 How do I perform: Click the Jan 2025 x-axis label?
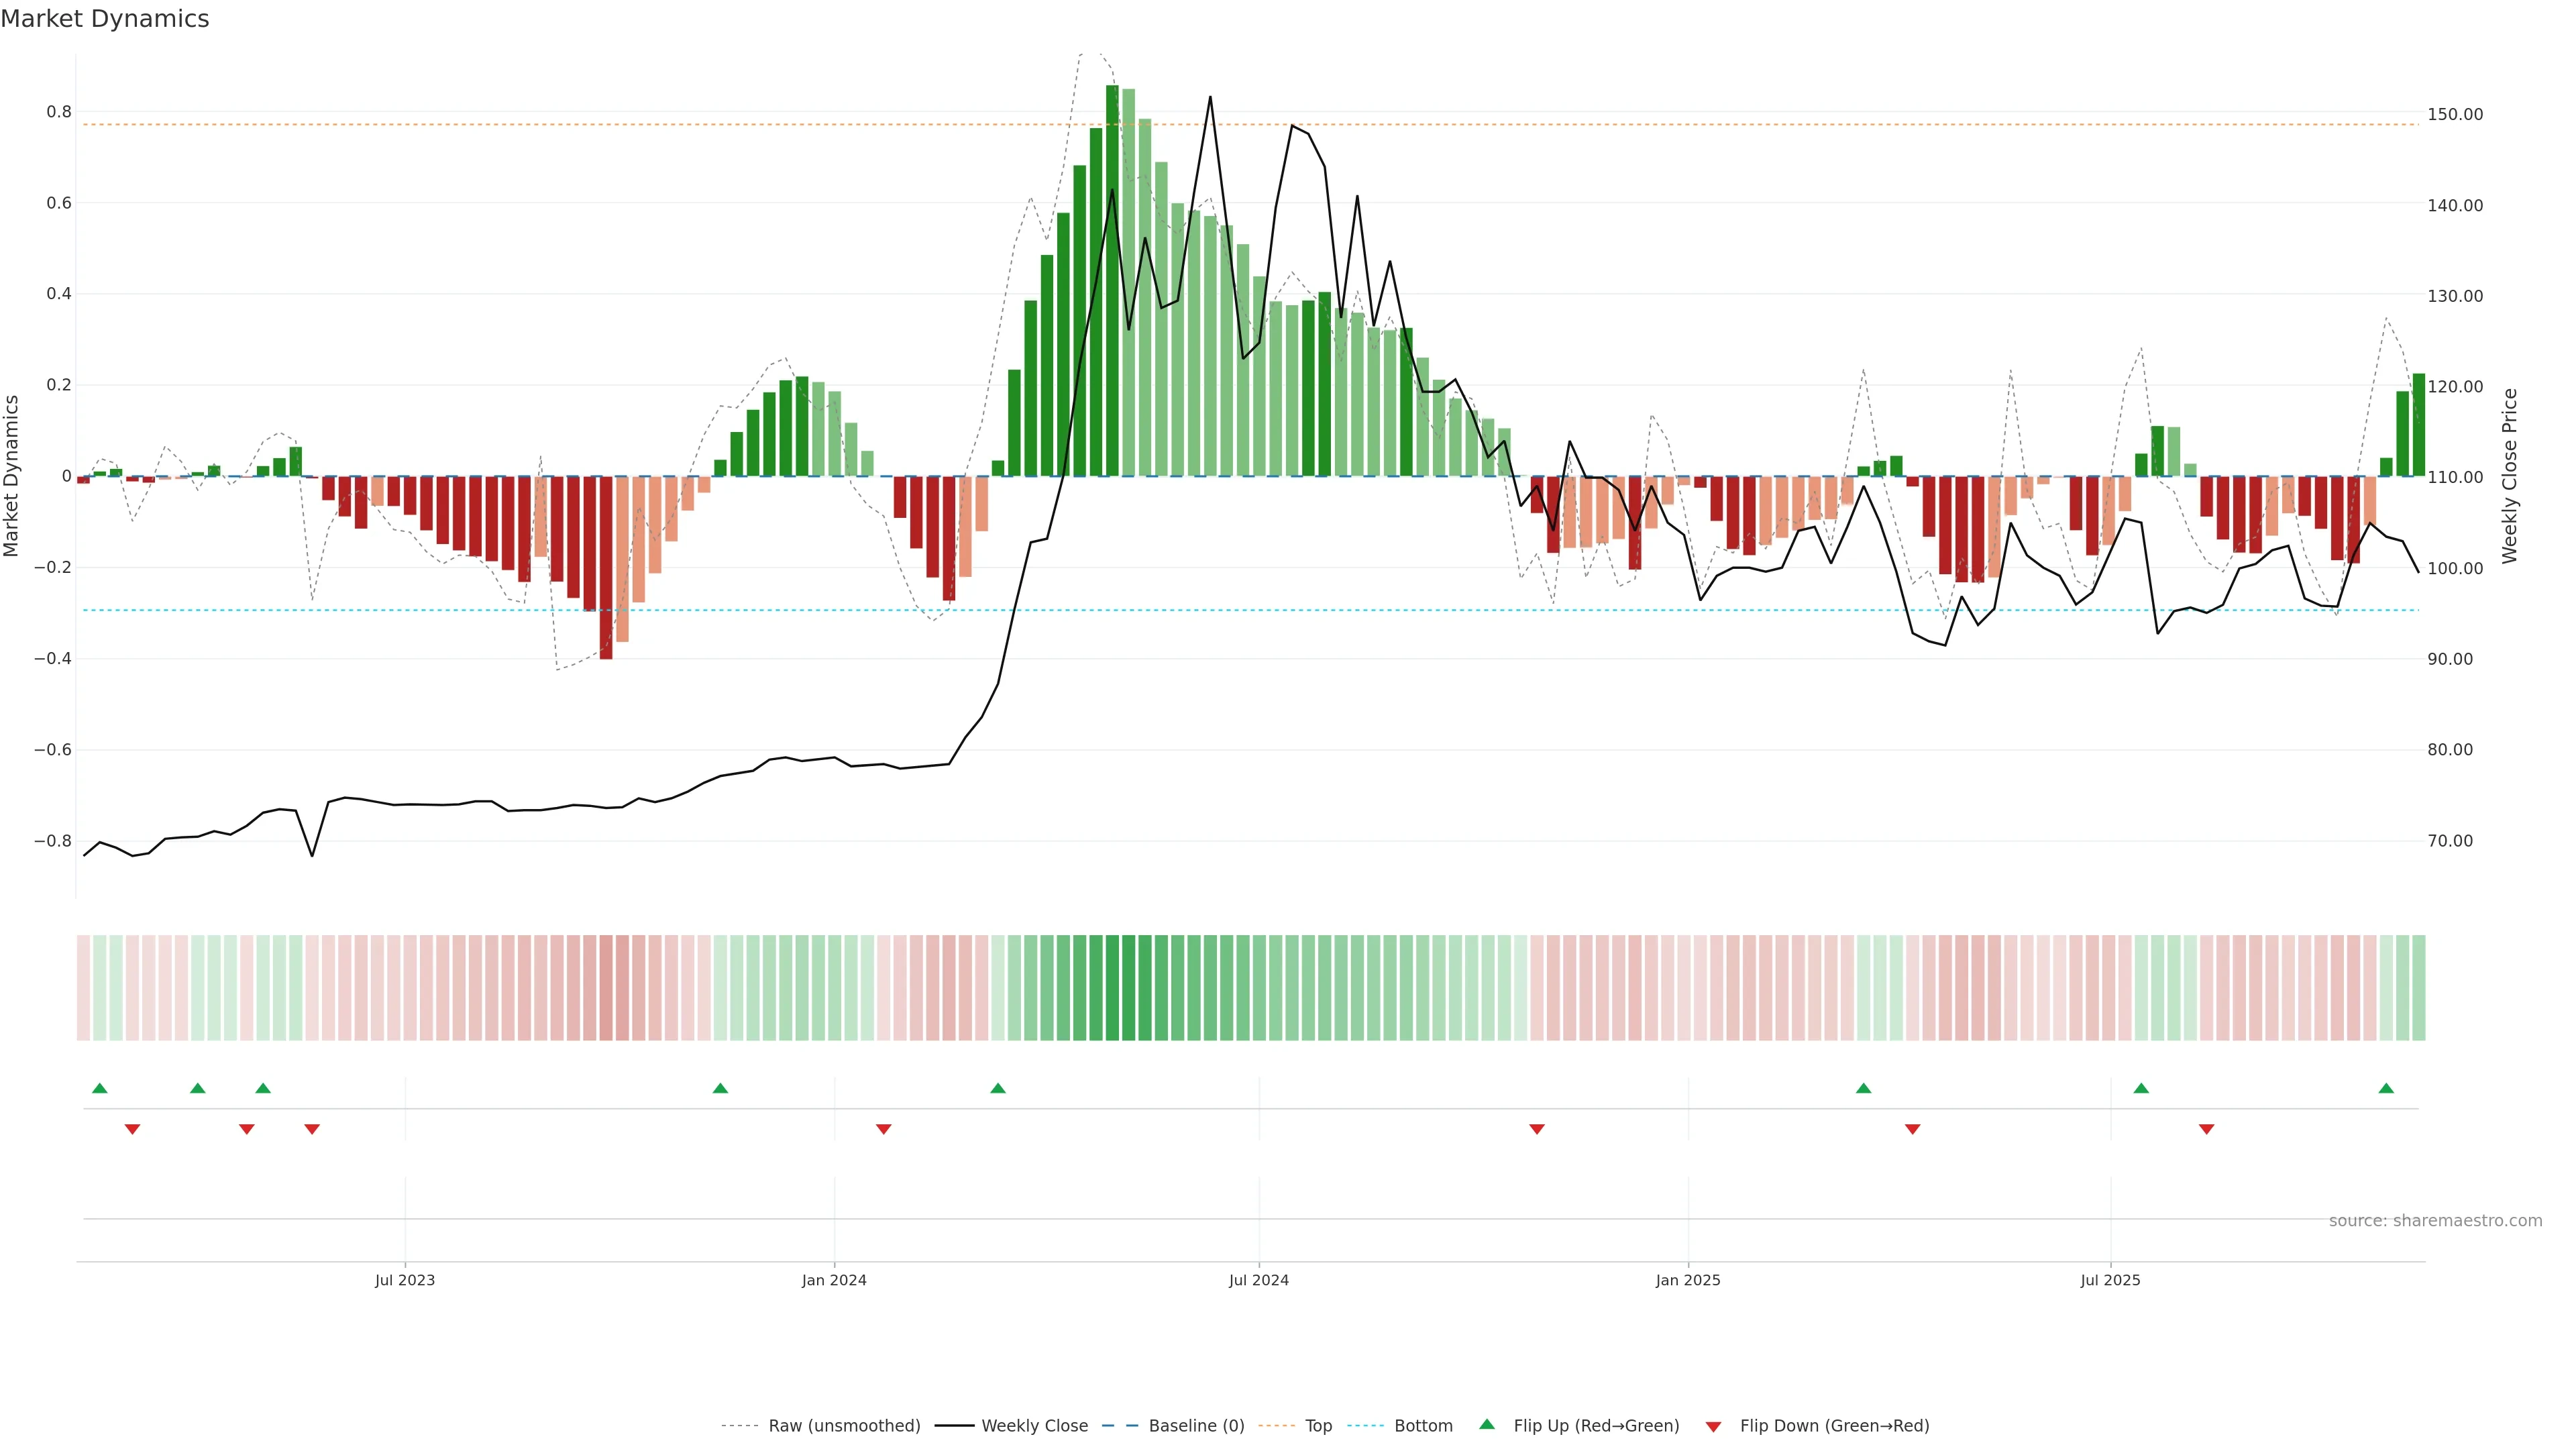coord(1688,1280)
